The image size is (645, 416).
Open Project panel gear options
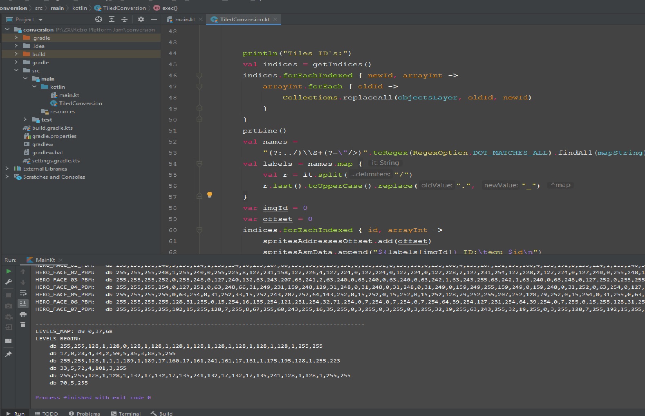(x=141, y=19)
